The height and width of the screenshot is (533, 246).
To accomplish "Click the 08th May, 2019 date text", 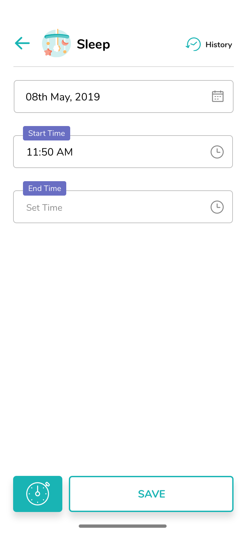I will coord(63,97).
